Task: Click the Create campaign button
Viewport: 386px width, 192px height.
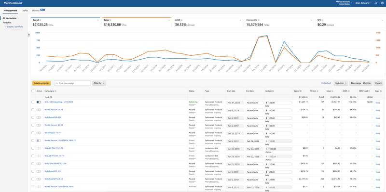Action: click(x=41, y=83)
